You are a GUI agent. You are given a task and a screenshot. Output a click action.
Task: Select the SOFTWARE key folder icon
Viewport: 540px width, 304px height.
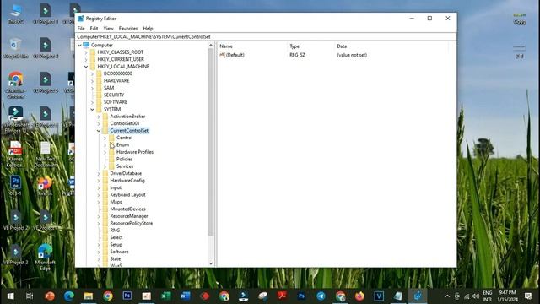coord(99,102)
